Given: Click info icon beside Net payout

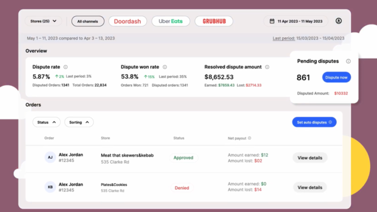Looking at the screenshot, I should pyautogui.click(x=250, y=138).
